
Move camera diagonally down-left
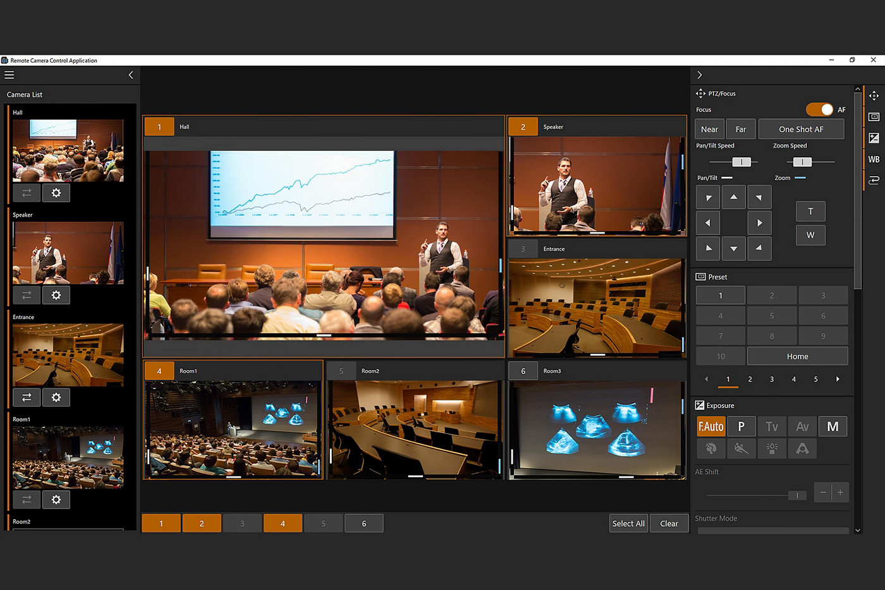coord(708,248)
